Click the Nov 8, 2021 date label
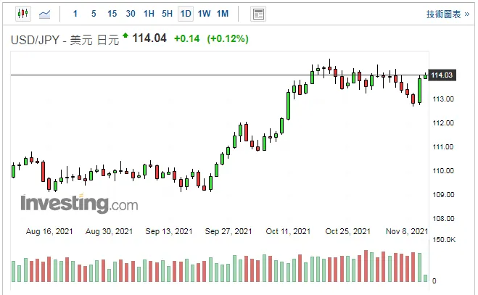 (407, 231)
